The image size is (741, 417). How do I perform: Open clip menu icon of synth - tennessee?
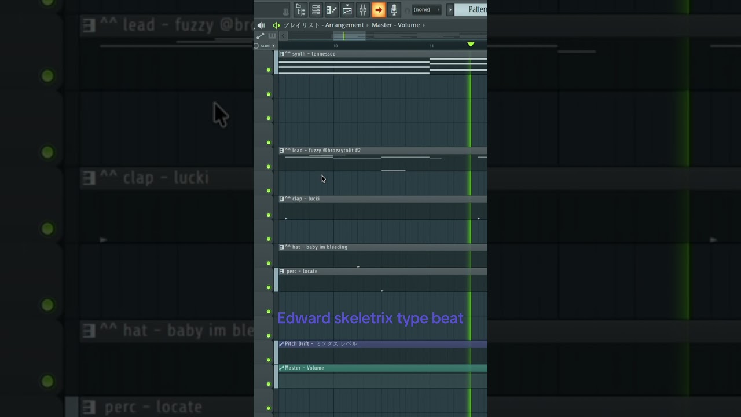(x=282, y=54)
